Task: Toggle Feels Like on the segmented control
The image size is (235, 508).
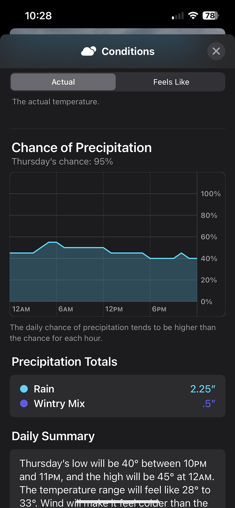Action: click(x=171, y=82)
